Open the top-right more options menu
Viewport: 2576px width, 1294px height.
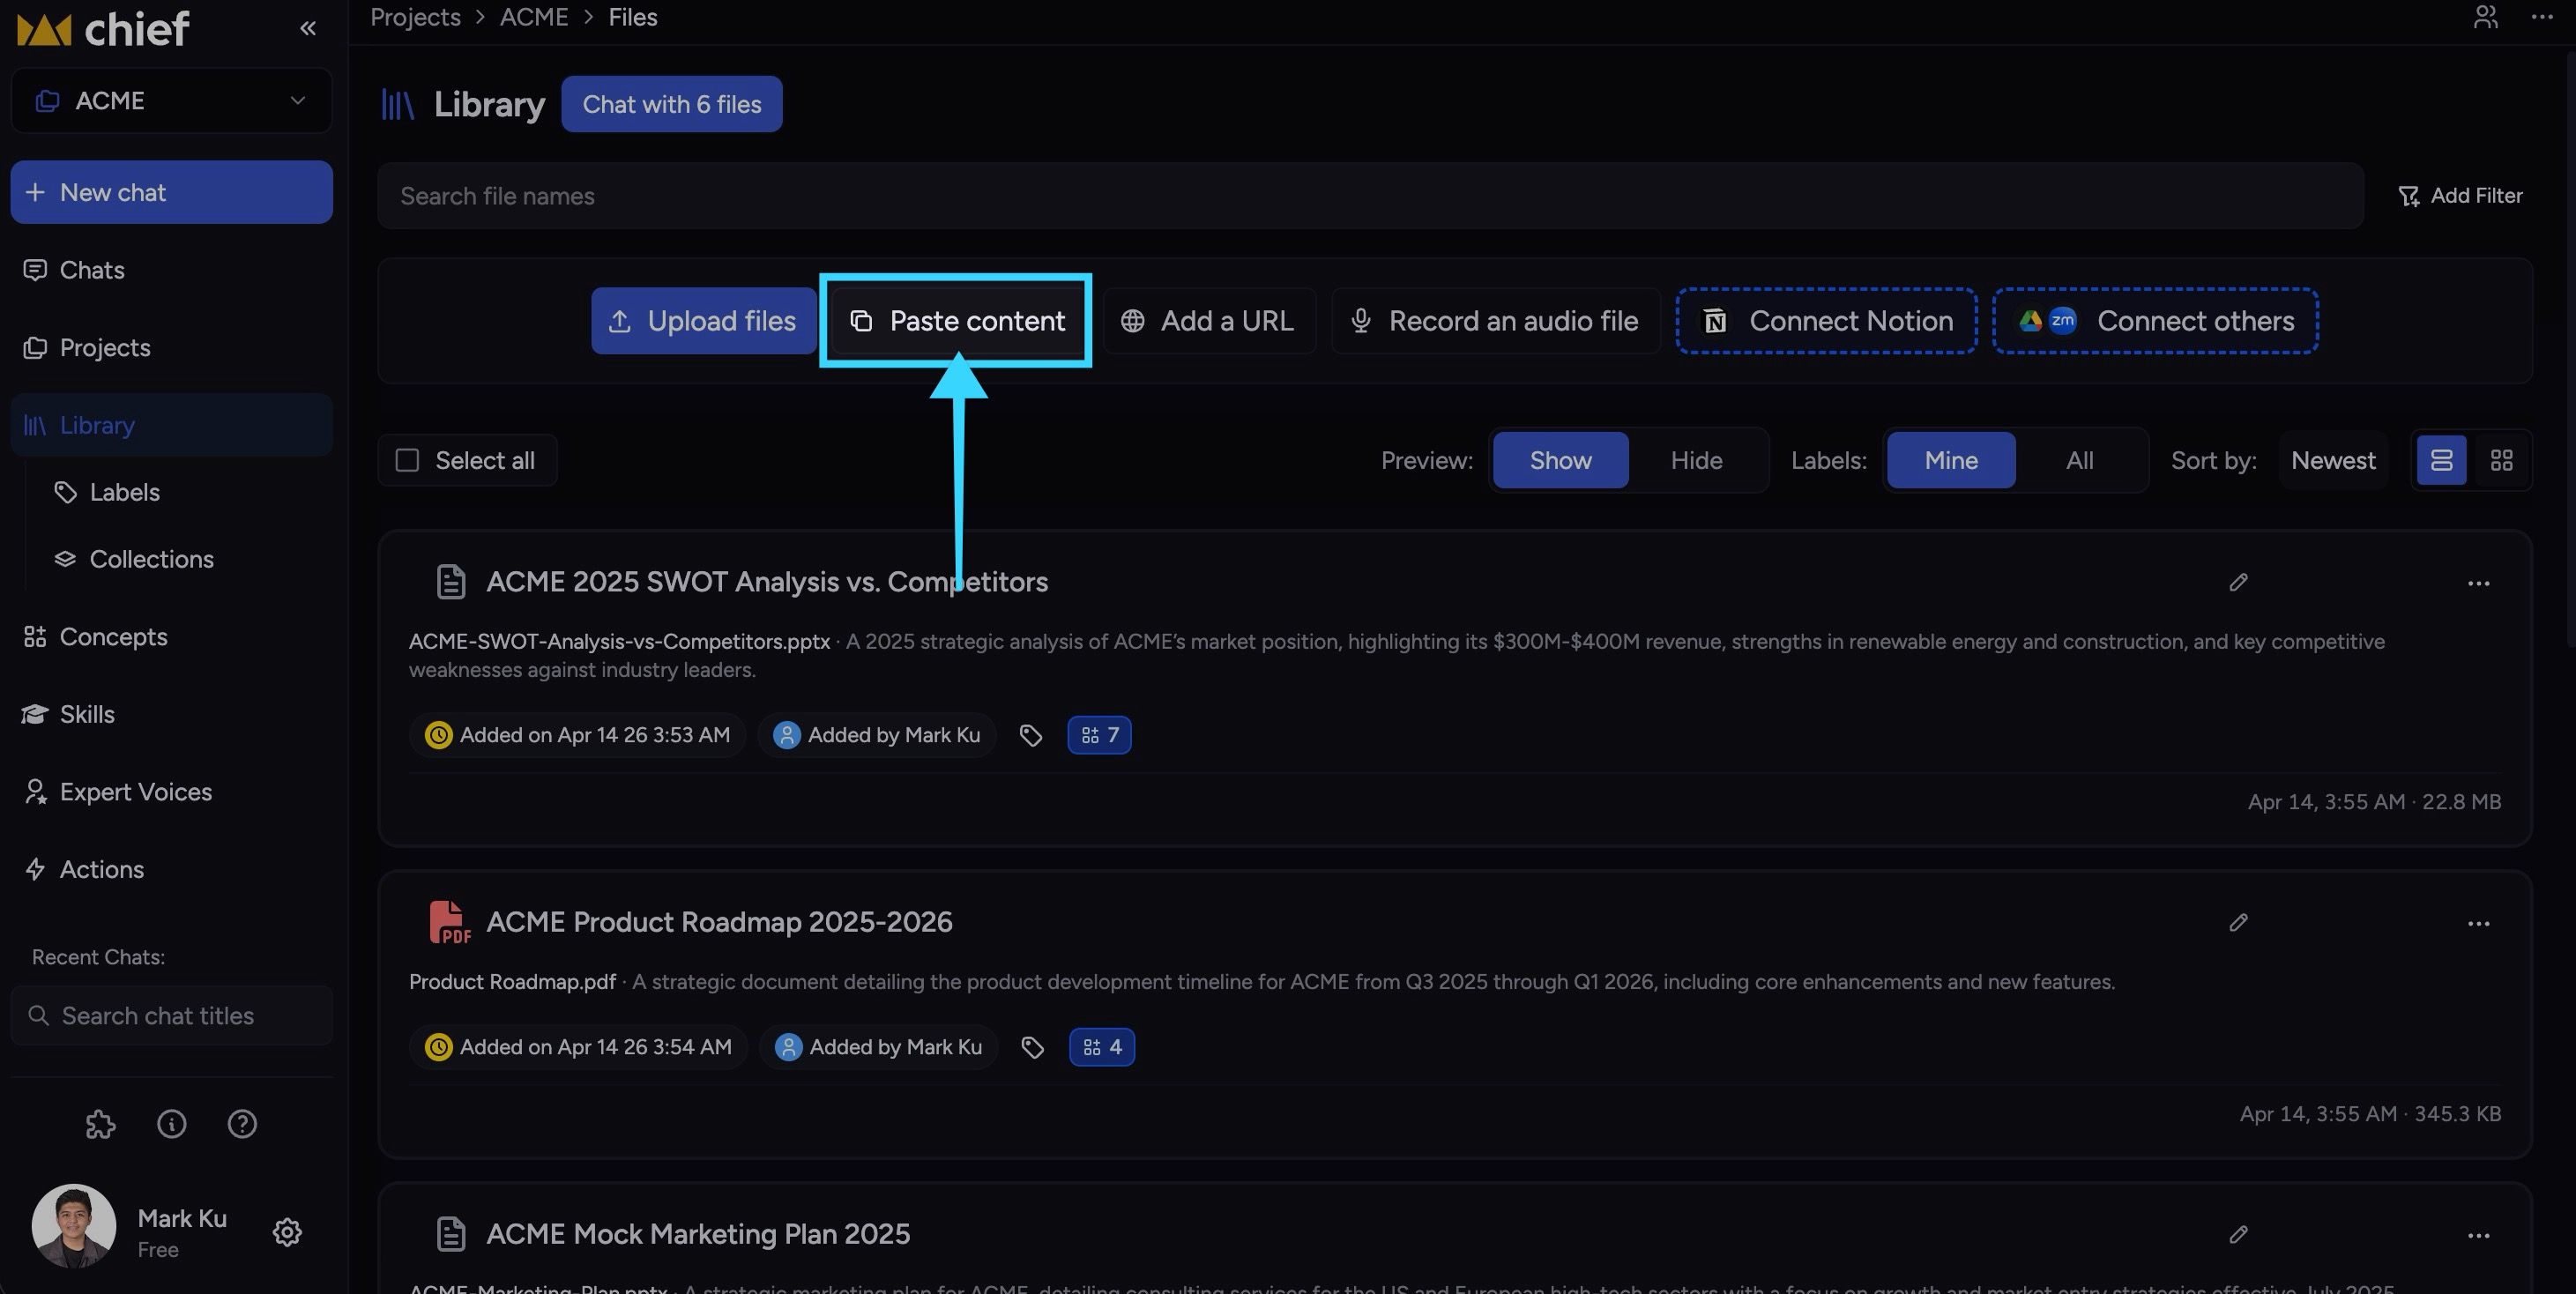(2541, 17)
